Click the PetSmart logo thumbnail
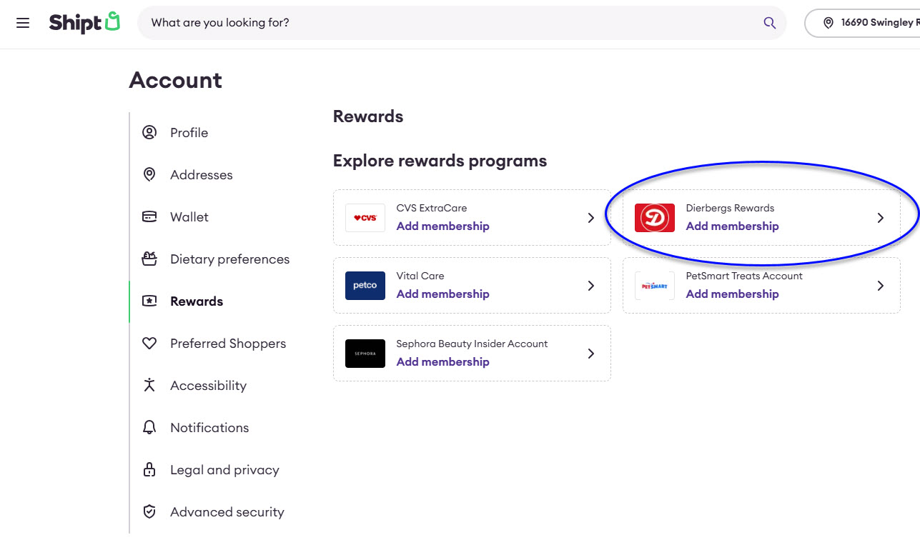Viewport: 920px width, 560px height. 655,286
